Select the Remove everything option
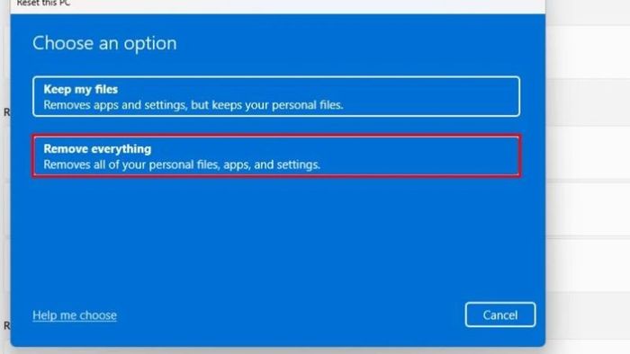Image resolution: width=630 pixels, height=354 pixels. pyautogui.click(x=276, y=156)
